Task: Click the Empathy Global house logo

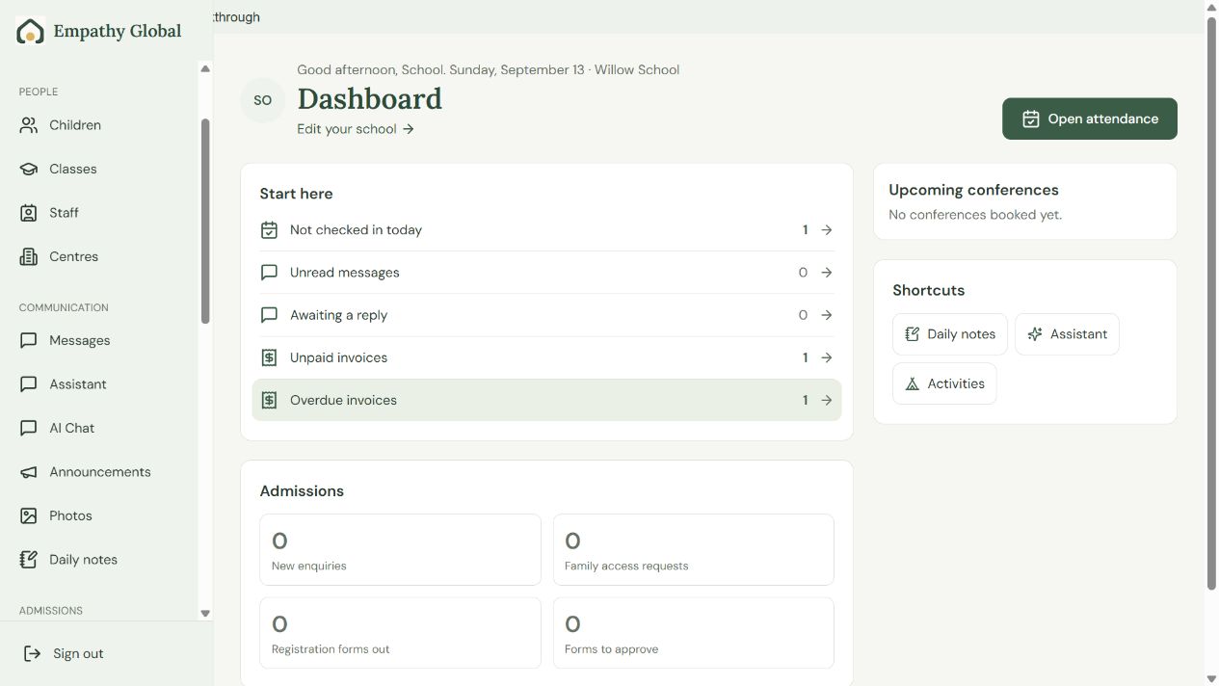Action: point(31,31)
